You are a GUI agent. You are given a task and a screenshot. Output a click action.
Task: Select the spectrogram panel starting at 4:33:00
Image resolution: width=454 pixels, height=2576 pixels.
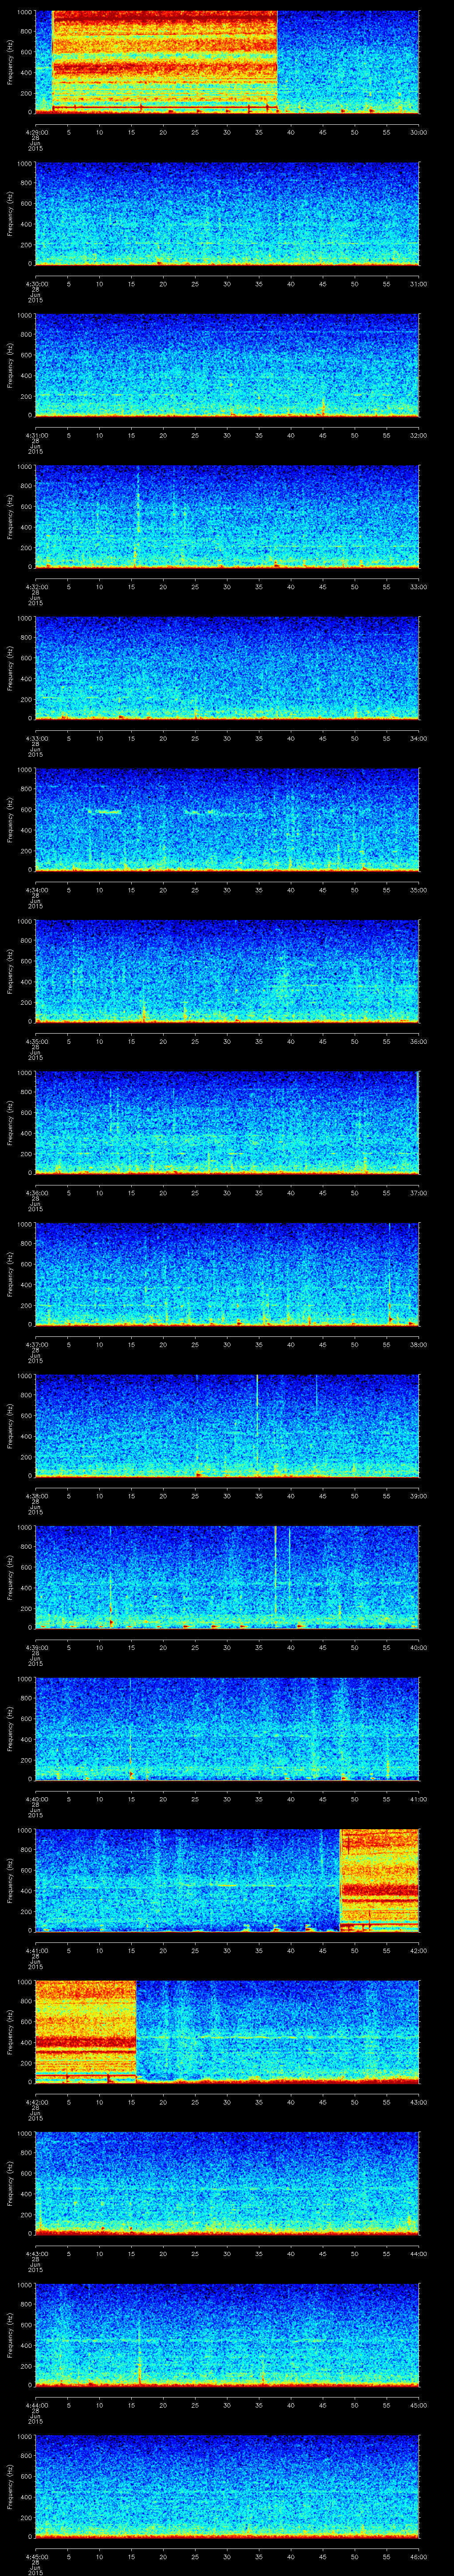[227, 668]
